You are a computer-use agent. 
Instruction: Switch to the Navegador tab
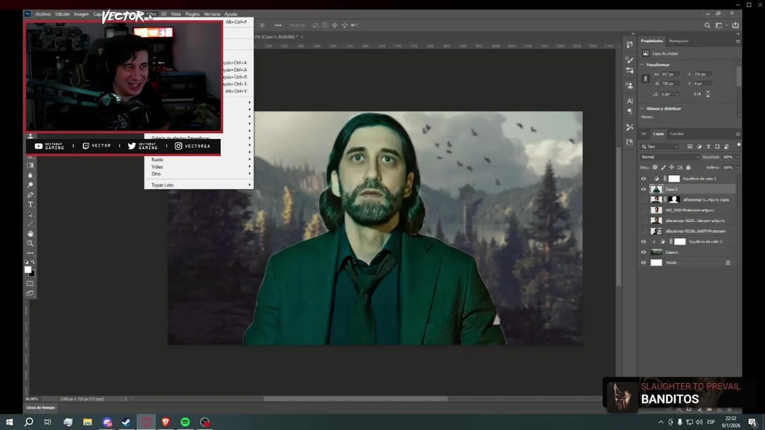coord(678,41)
